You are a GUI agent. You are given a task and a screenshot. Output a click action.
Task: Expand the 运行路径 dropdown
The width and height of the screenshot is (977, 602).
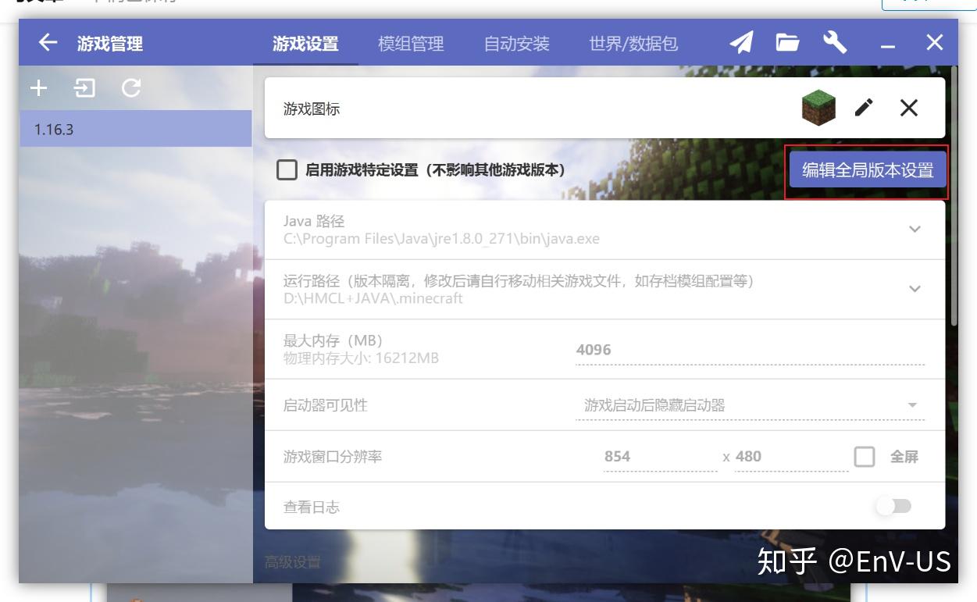coord(915,289)
